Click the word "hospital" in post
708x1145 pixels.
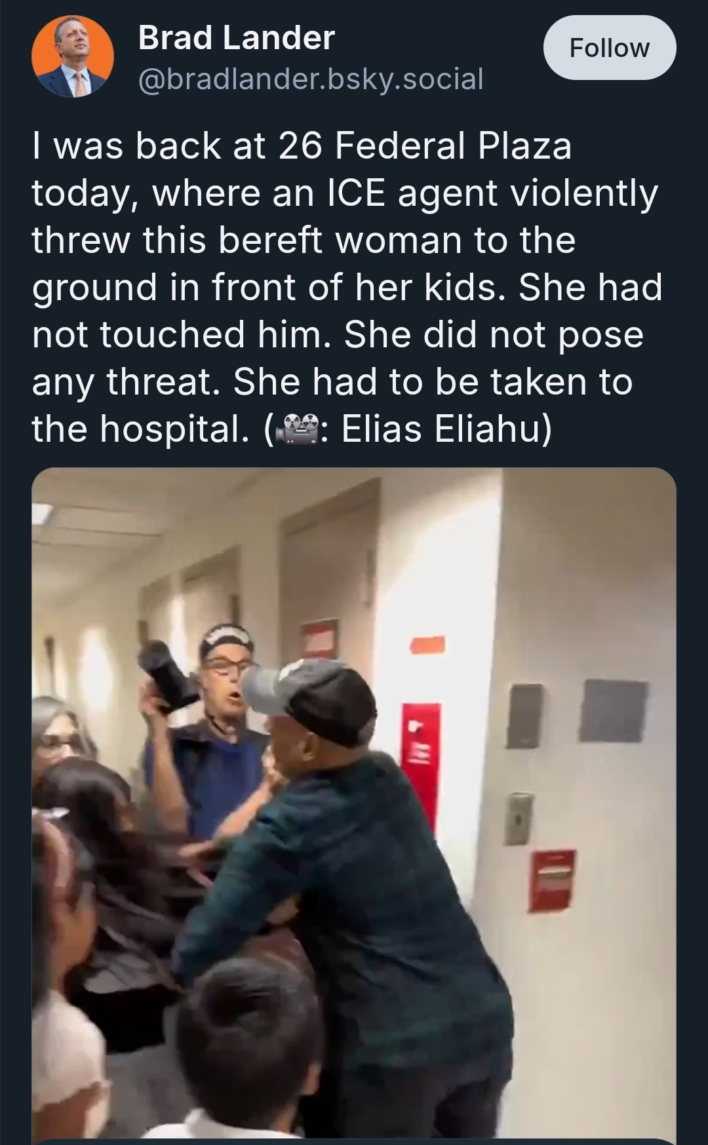click(x=174, y=429)
